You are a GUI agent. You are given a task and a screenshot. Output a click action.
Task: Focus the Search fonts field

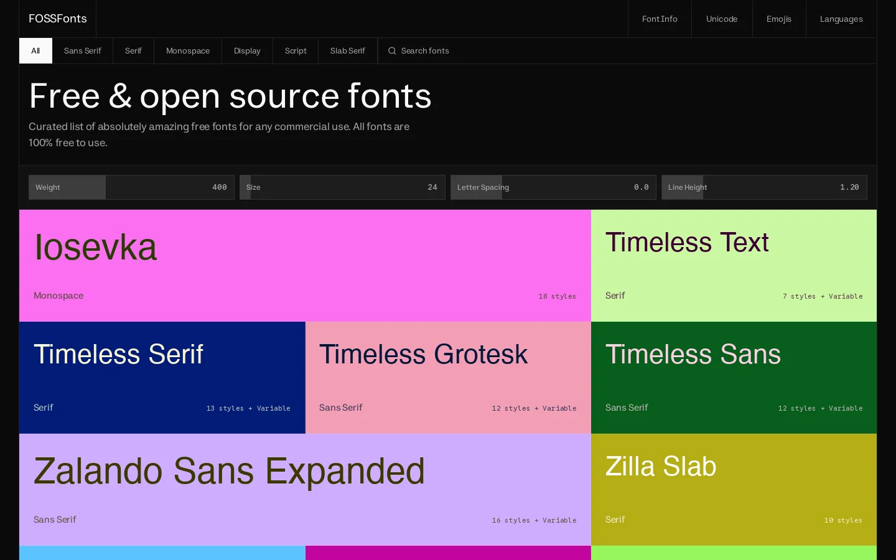pos(627,51)
